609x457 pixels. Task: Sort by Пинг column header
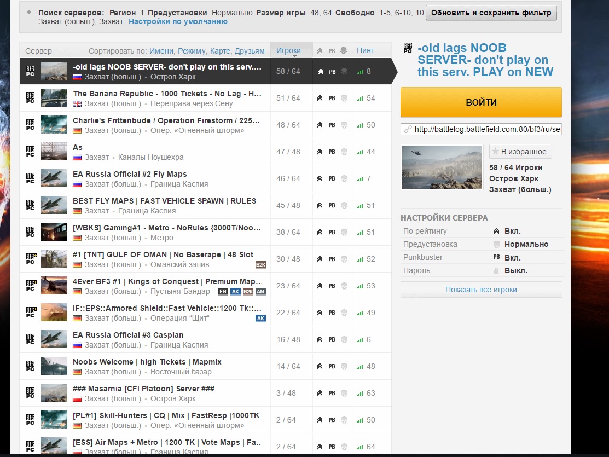tap(365, 50)
